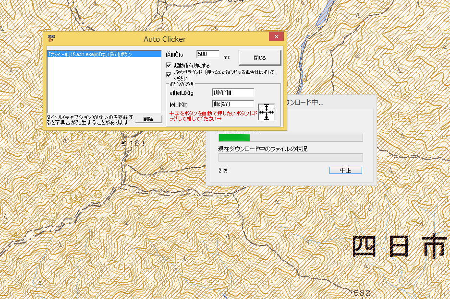Click the Auto Clicker title bar icon
The image size is (450, 299).
point(51,38)
